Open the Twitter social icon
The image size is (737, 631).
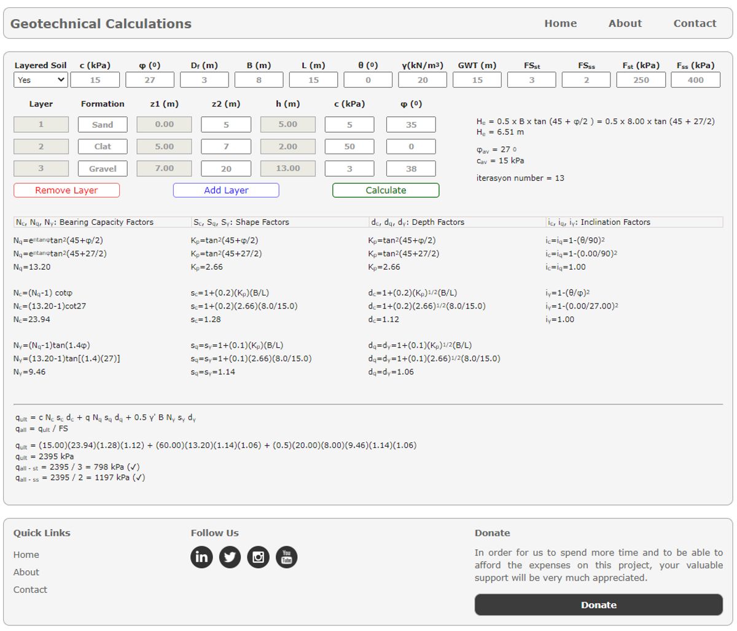[x=230, y=557]
